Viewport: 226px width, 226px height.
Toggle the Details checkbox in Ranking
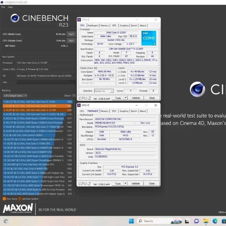click(74, 96)
